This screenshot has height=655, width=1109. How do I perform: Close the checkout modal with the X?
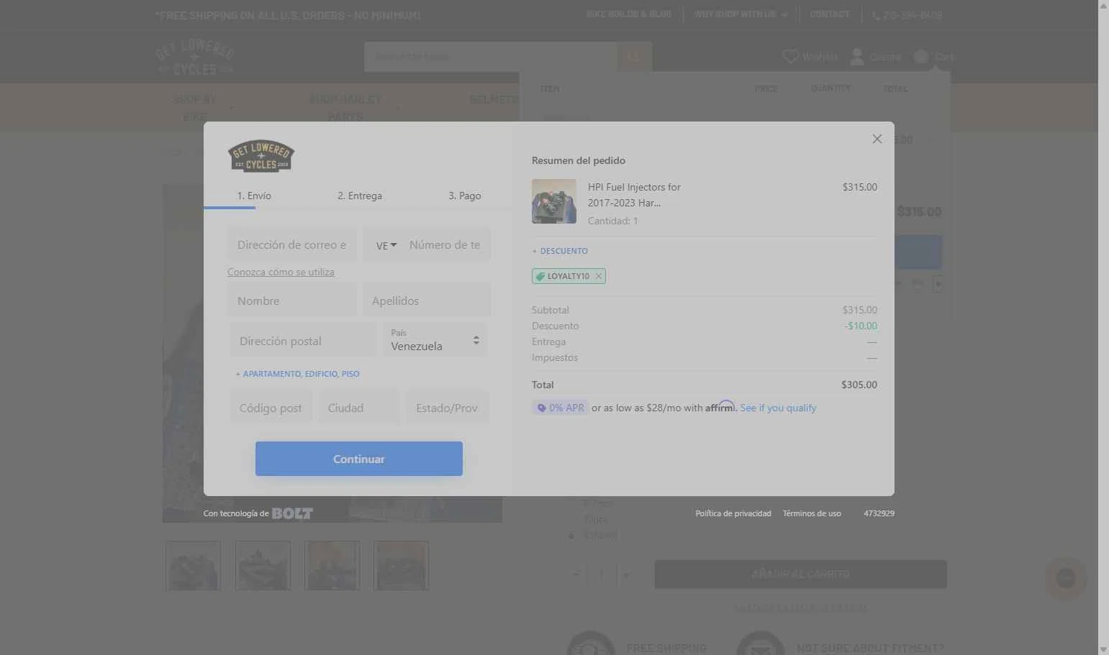pyautogui.click(x=877, y=139)
